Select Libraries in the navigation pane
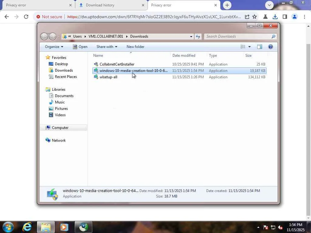This screenshot has height=233, width=311. pyautogui.click(x=59, y=89)
